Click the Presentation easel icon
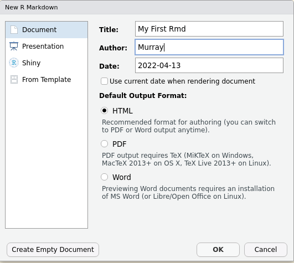The image size is (294, 263). [14, 46]
